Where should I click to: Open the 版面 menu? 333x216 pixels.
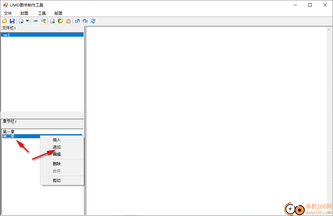[x=58, y=13]
